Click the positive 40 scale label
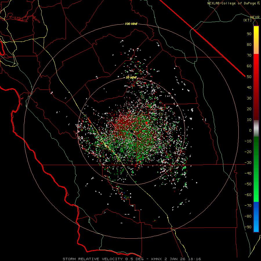Screen dimensions: 261x261 click(249, 87)
